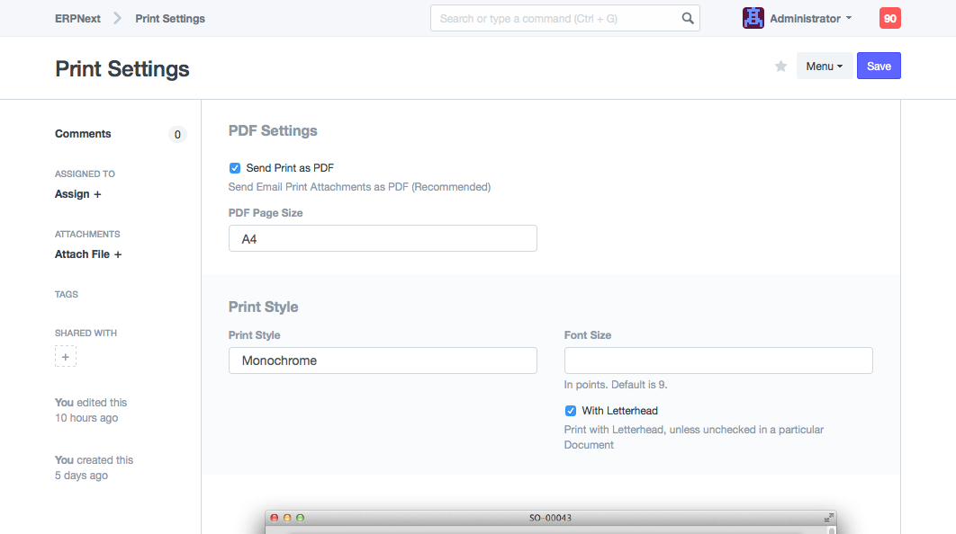Click the plus box under Shared With

[x=66, y=357]
